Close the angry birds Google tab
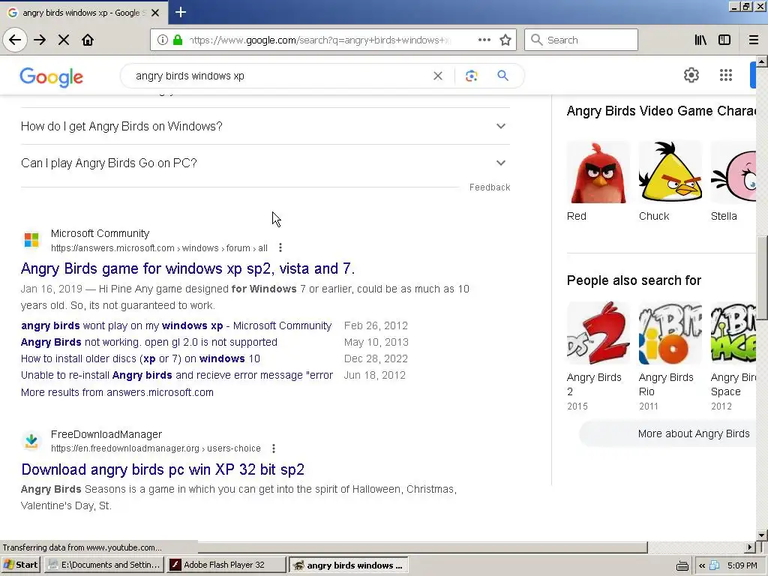Screen dimensions: 768x576 [155, 13]
